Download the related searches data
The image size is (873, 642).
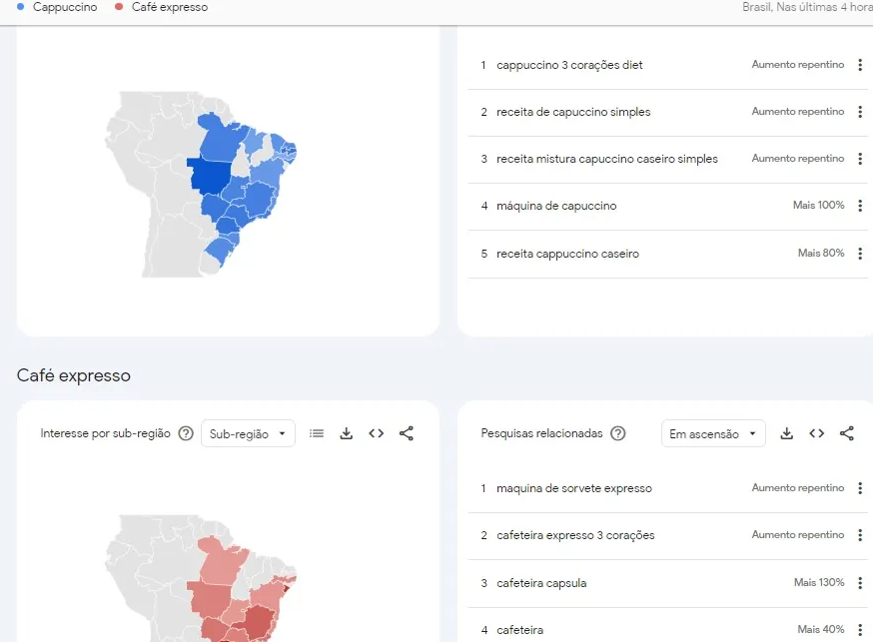pyautogui.click(x=787, y=433)
